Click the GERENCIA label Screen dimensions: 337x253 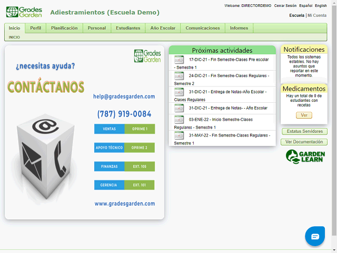click(109, 185)
